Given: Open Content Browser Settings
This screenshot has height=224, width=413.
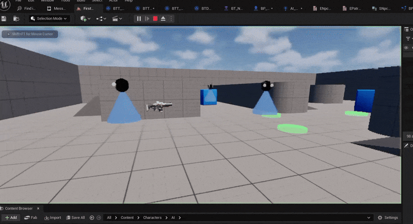Looking at the screenshot, I should click(x=388, y=217).
